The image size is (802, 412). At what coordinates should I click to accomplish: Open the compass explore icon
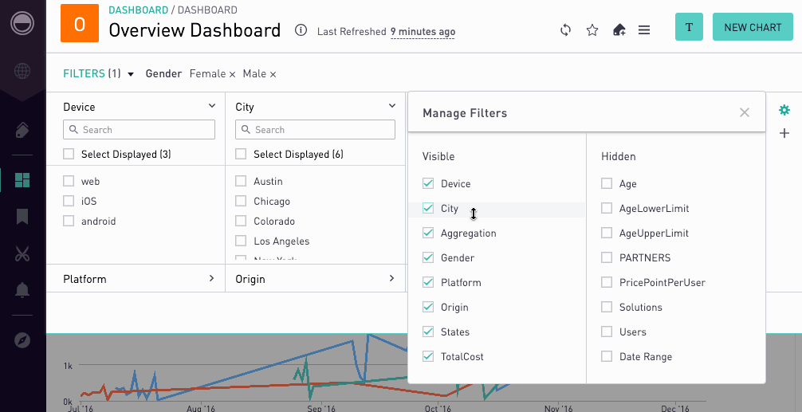pyautogui.click(x=22, y=340)
